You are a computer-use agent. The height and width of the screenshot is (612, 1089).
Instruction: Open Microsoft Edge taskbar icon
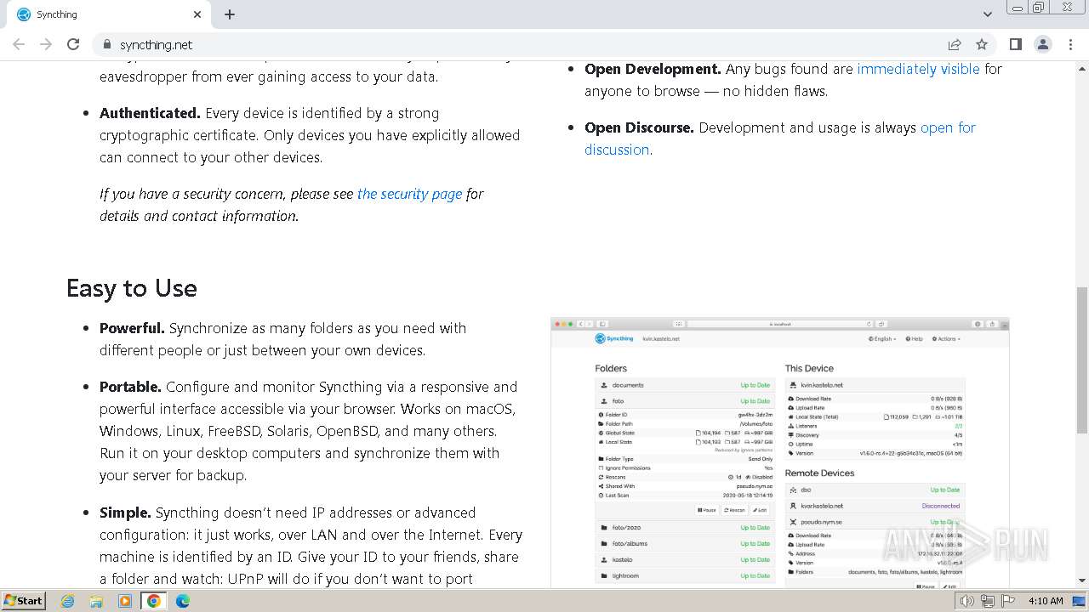coord(182,601)
